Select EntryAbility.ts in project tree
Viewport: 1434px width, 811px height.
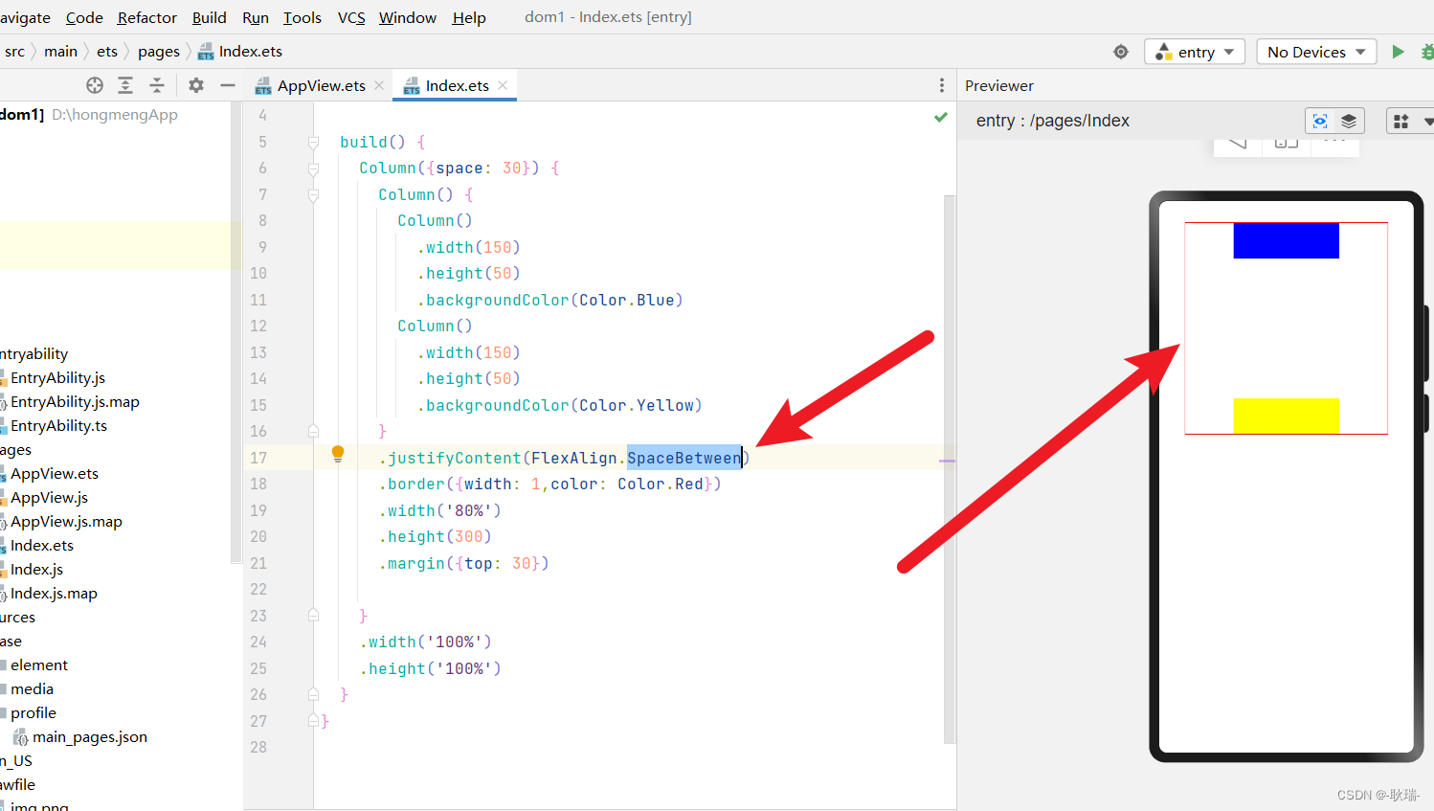click(x=58, y=425)
